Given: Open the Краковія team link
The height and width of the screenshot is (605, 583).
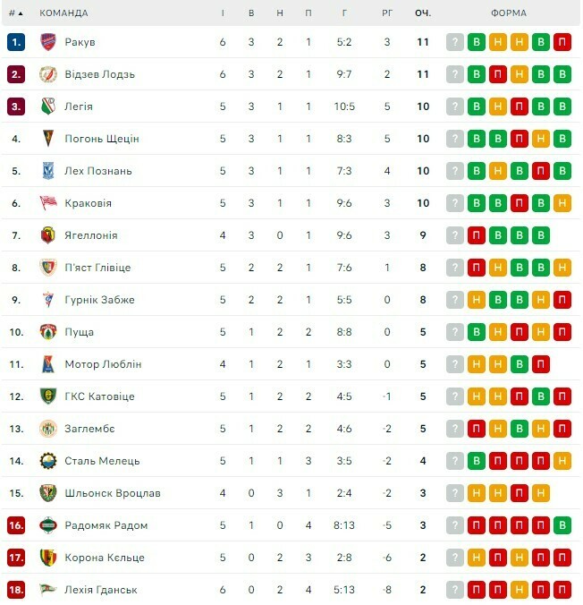Looking at the screenshot, I should 88,203.
